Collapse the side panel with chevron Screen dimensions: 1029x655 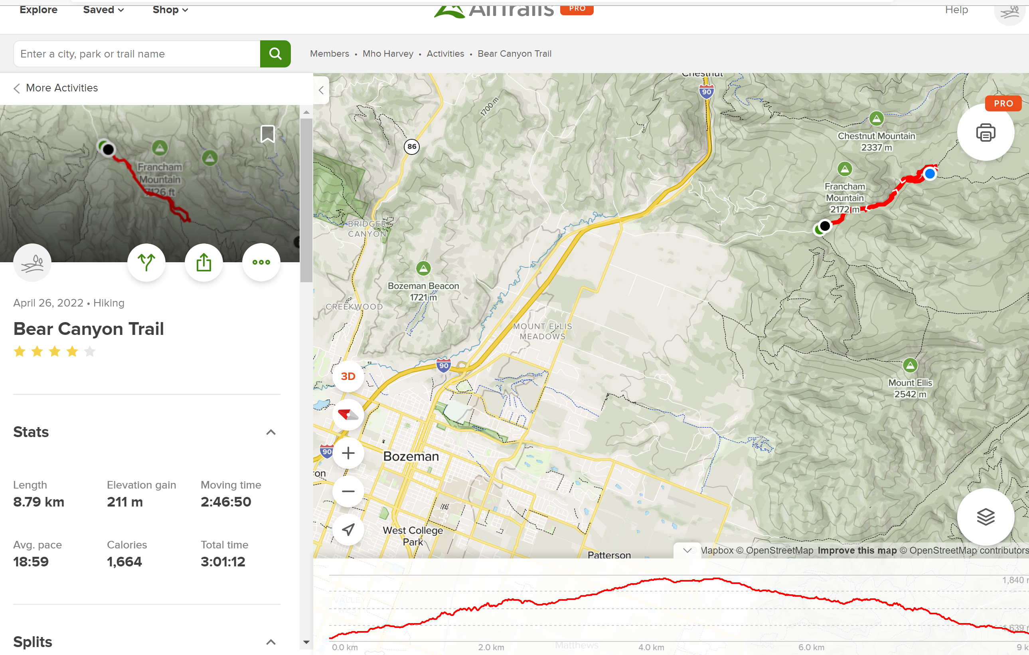click(321, 90)
